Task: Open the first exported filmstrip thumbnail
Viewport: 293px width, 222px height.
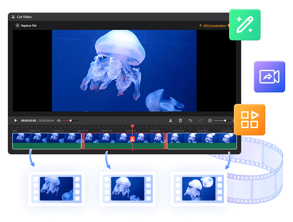Action: [57, 189]
